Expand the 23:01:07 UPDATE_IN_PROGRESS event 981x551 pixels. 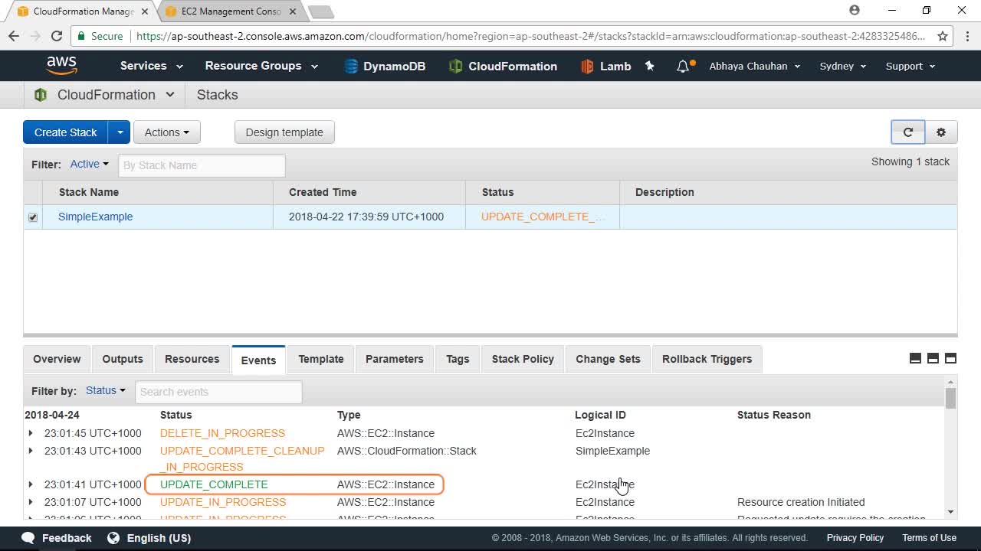tap(31, 502)
